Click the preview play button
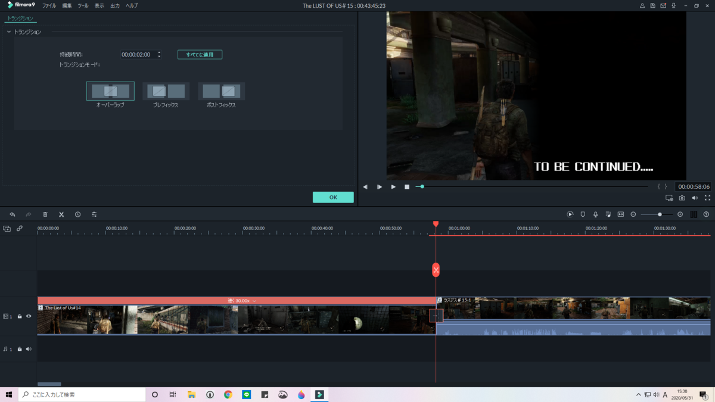 coord(393,187)
